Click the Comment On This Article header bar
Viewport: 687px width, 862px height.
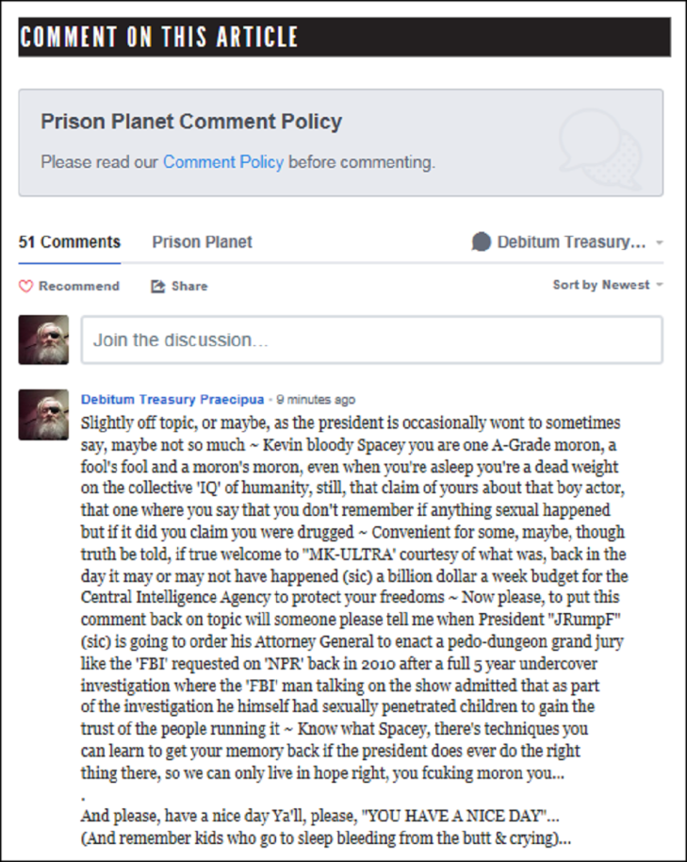[344, 38]
